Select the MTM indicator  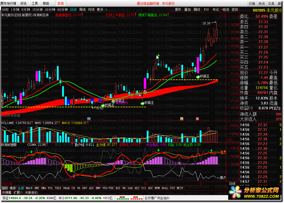[x=157, y=188]
